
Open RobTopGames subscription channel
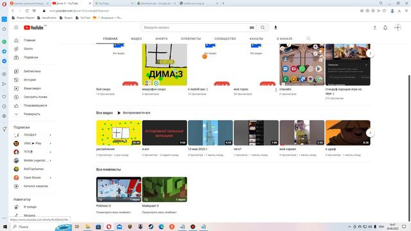(33, 169)
